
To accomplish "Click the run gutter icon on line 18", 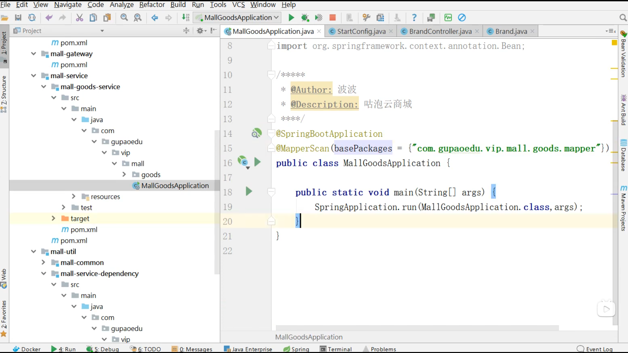I will [249, 191].
